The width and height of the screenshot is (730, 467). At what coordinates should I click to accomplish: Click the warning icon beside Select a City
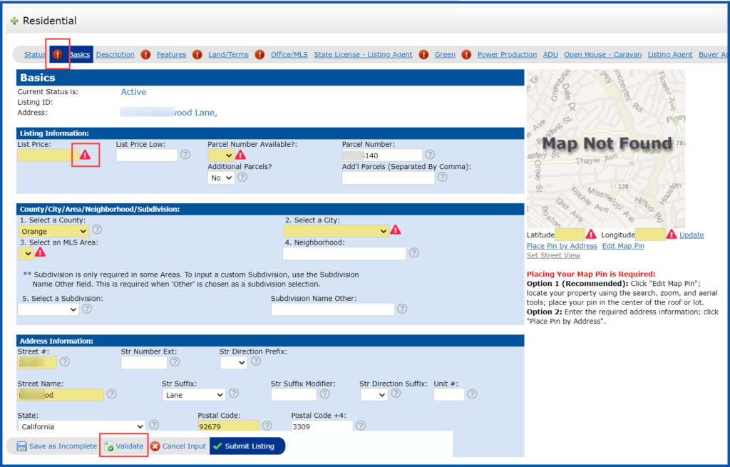[x=397, y=230]
